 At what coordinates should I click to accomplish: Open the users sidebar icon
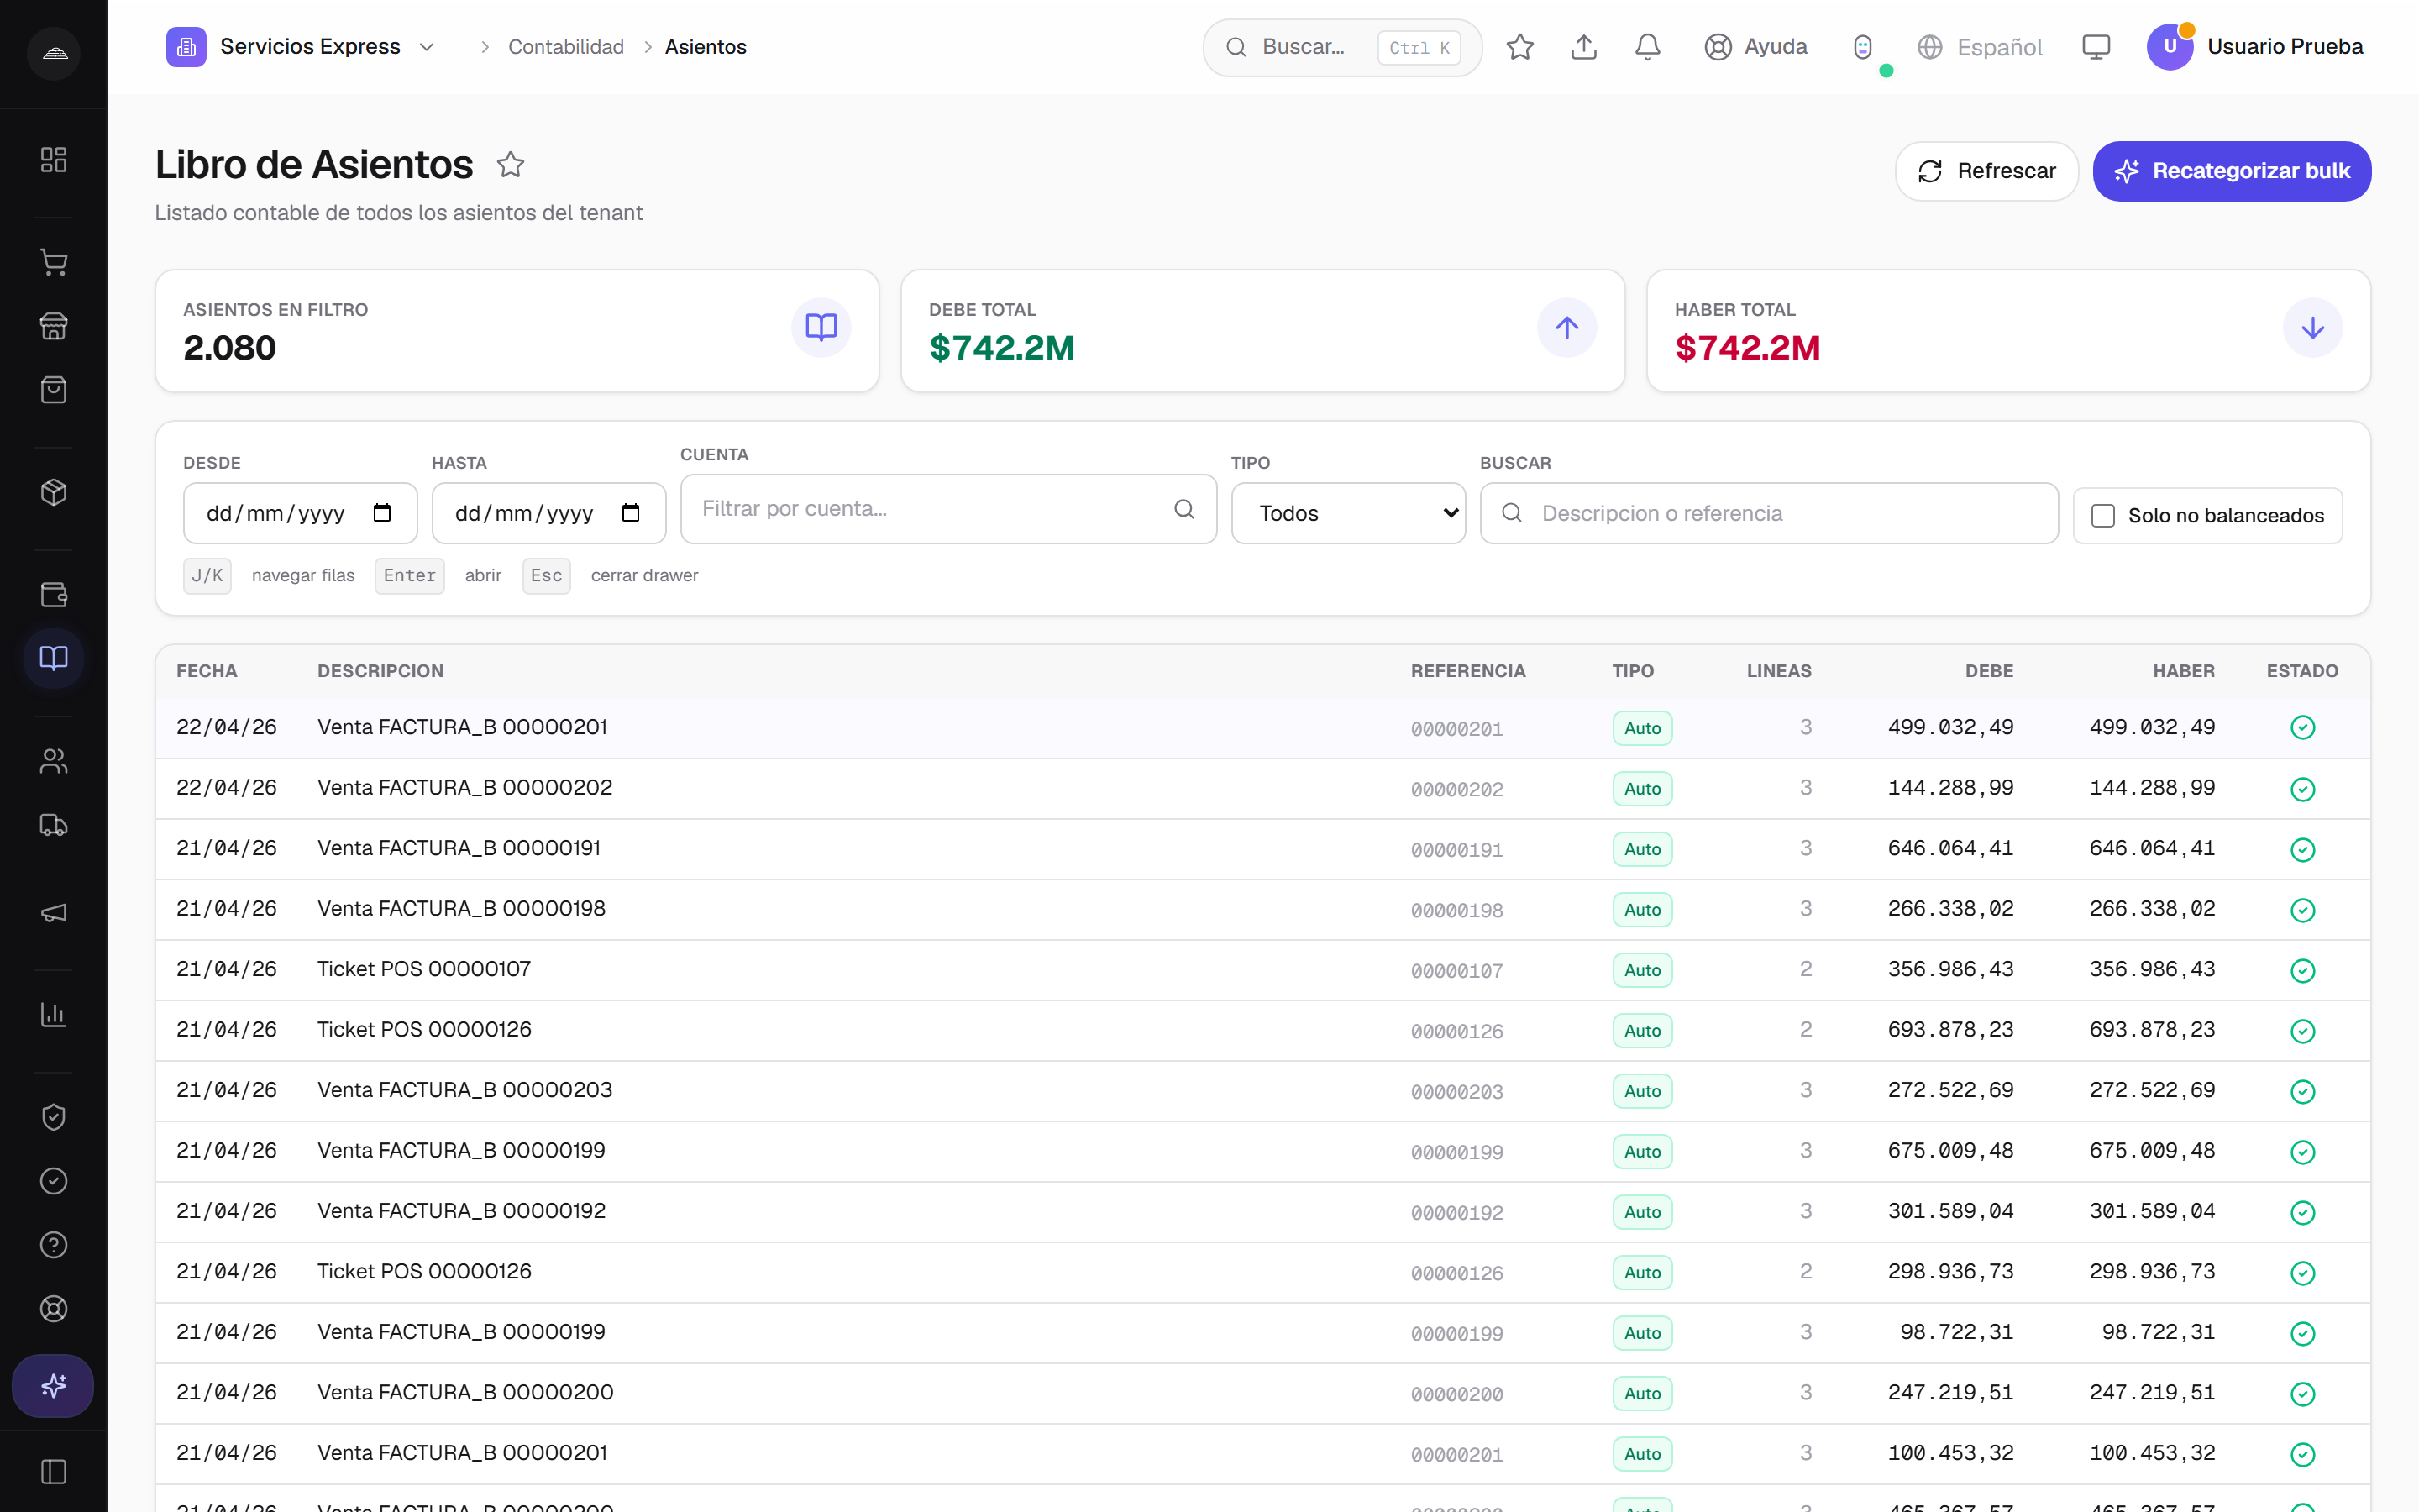point(53,761)
